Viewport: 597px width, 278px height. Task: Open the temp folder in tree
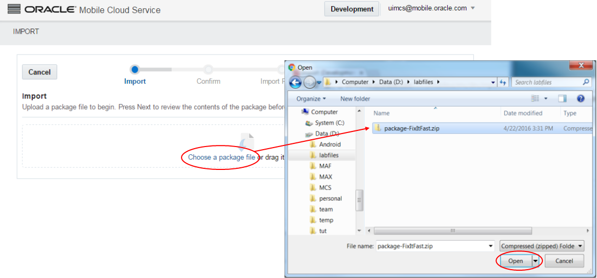point(321,220)
